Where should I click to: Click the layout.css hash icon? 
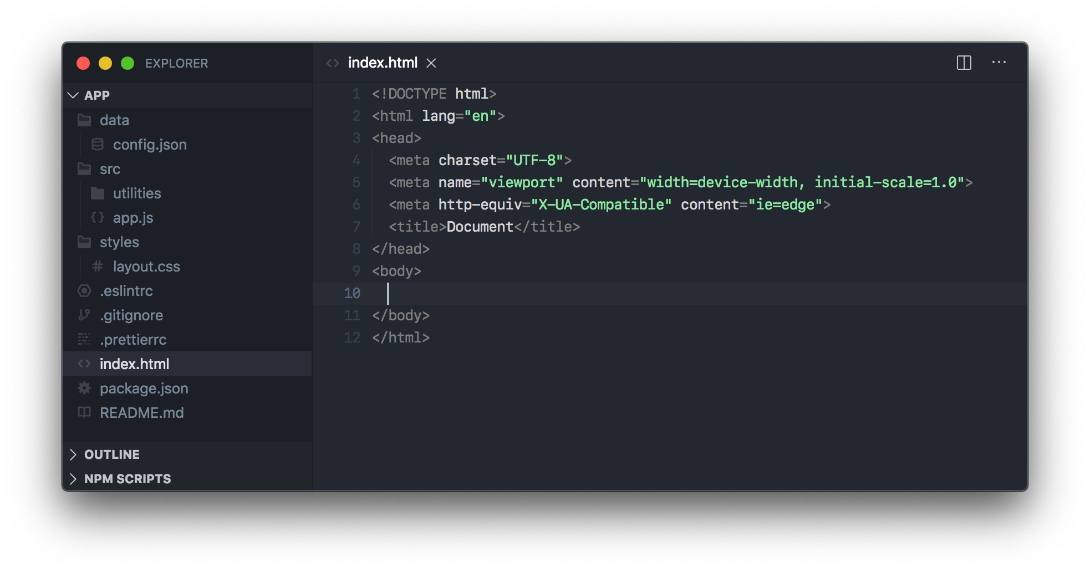click(x=98, y=266)
